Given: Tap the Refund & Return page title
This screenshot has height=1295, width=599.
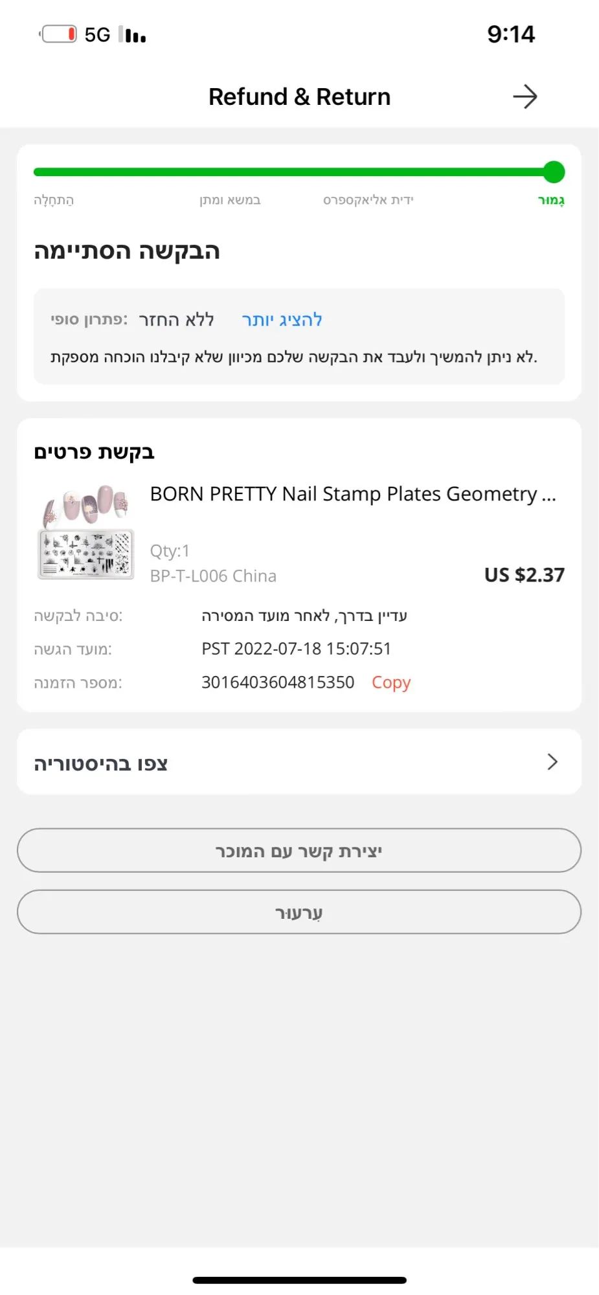Looking at the screenshot, I should 299,97.
